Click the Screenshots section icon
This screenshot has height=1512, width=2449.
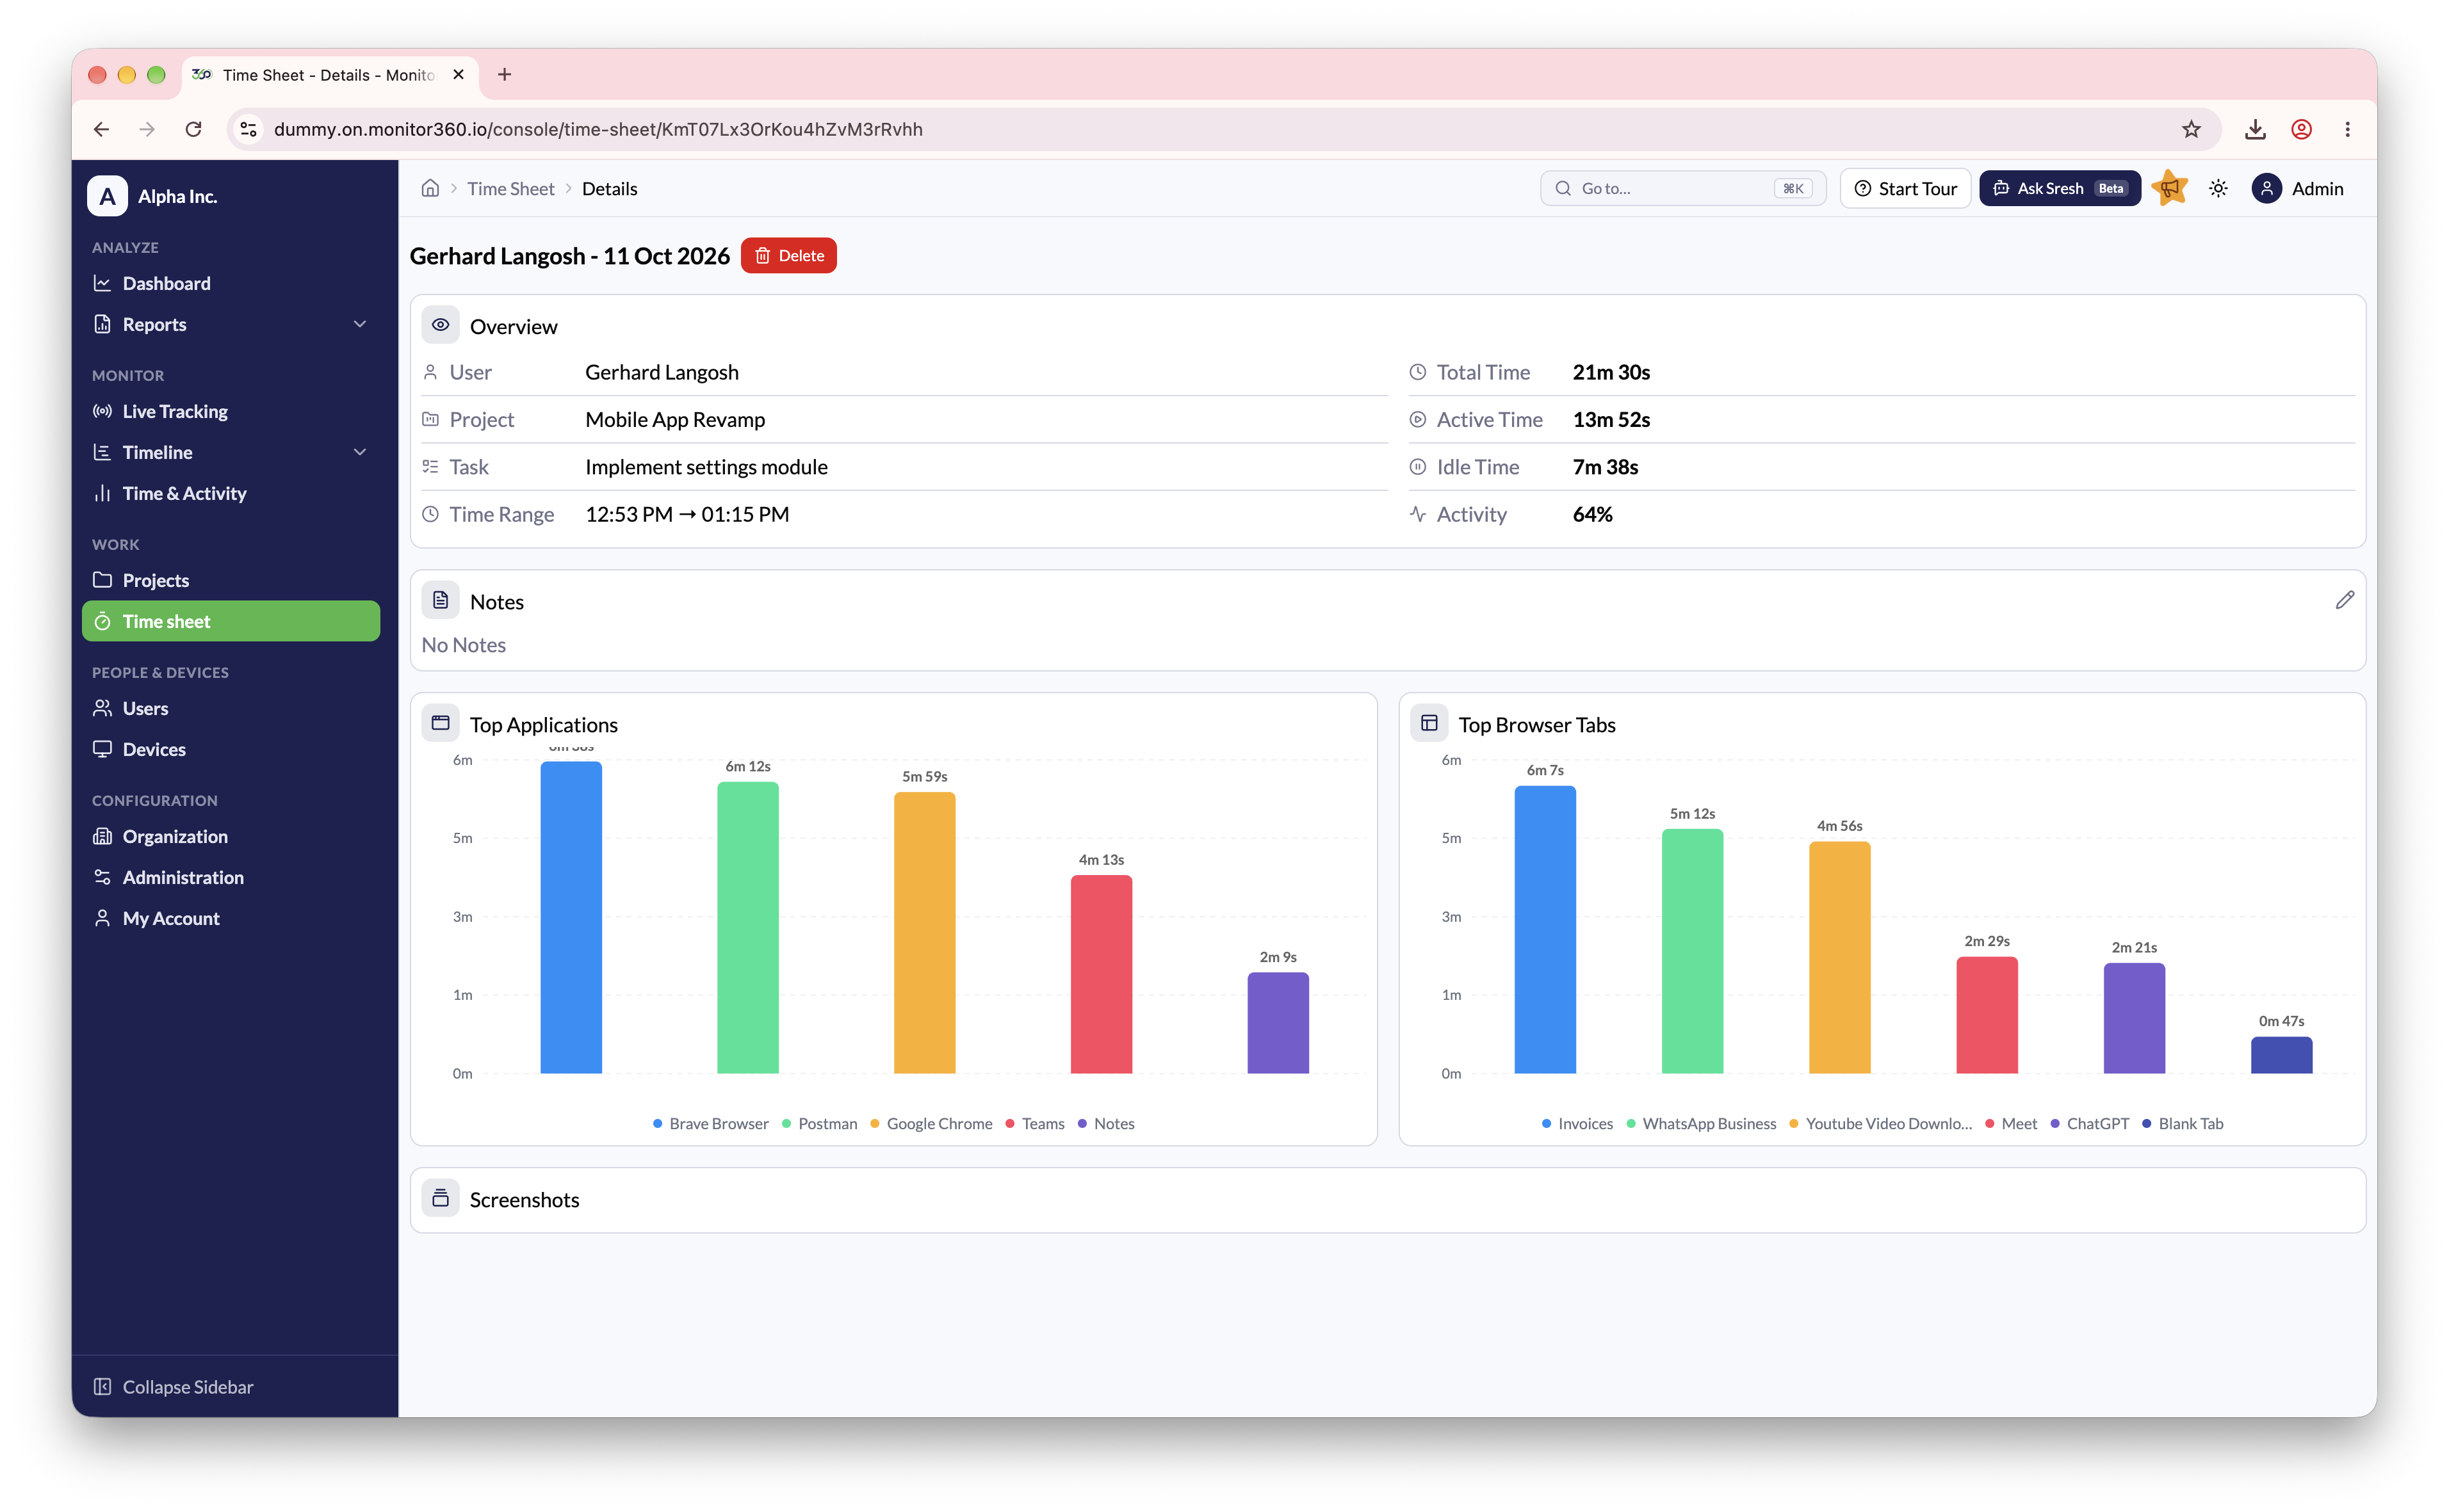point(440,1198)
